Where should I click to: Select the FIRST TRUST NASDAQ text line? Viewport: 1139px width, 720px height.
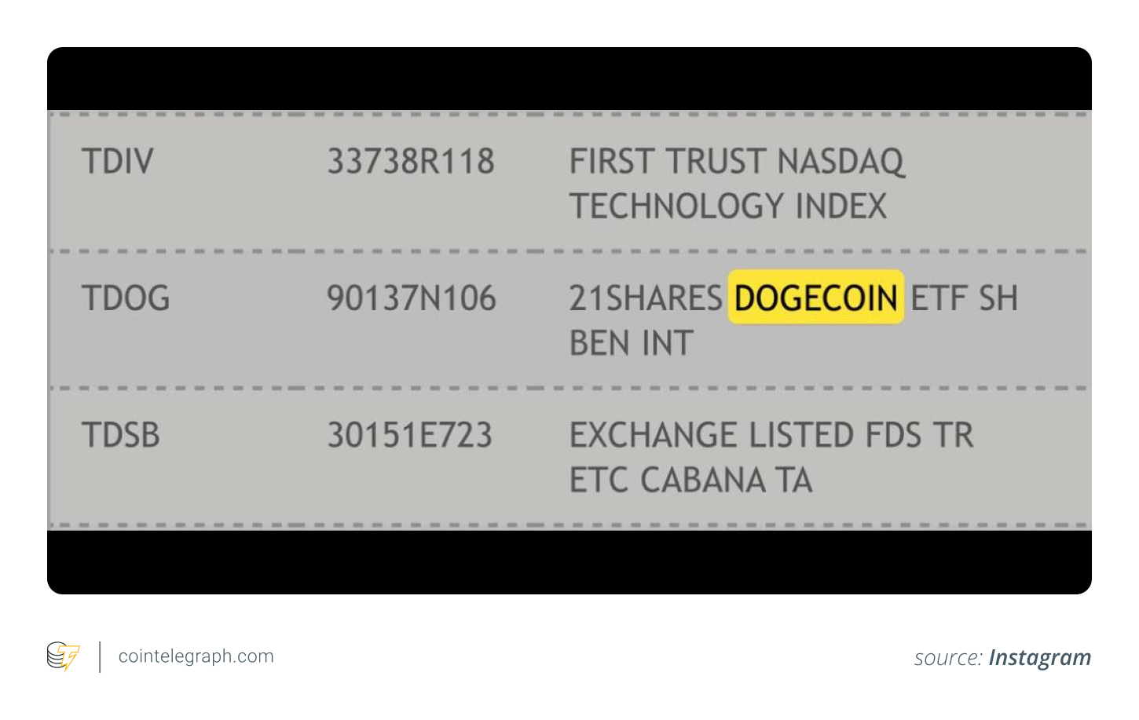(737, 162)
